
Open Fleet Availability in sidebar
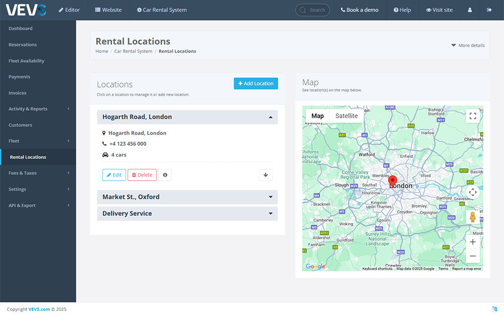[x=26, y=61]
